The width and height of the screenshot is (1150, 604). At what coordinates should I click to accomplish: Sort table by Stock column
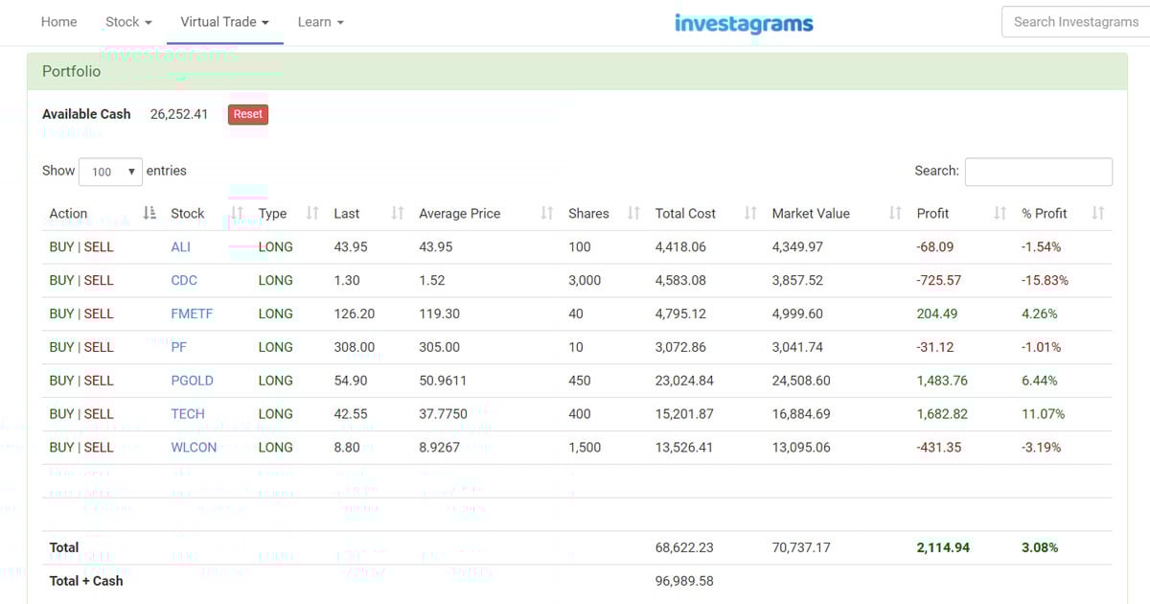click(x=206, y=213)
